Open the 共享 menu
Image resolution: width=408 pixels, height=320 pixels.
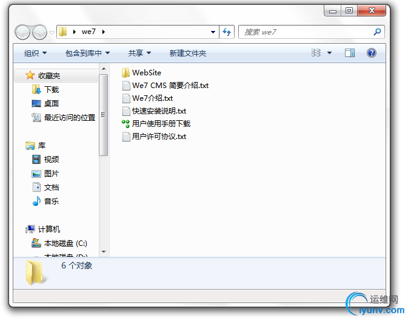click(x=139, y=53)
